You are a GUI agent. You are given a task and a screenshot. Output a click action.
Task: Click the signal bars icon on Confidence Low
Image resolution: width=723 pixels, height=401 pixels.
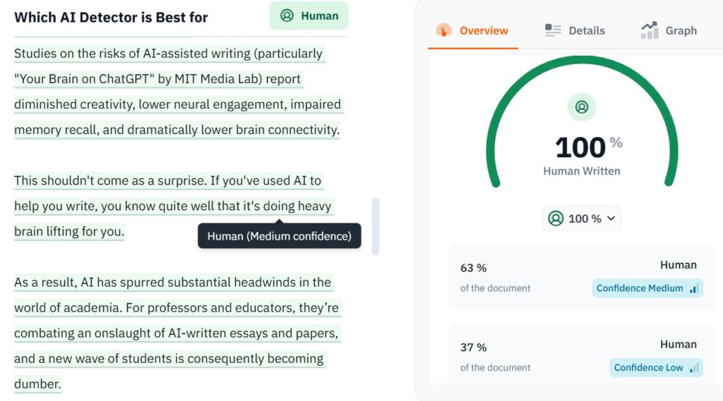[693, 367]
